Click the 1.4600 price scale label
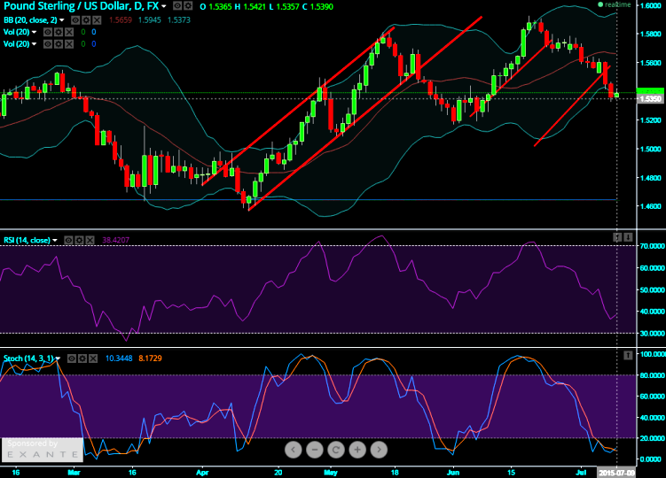The height and width of the screenshot is (478, 666). tap(651, 206)
